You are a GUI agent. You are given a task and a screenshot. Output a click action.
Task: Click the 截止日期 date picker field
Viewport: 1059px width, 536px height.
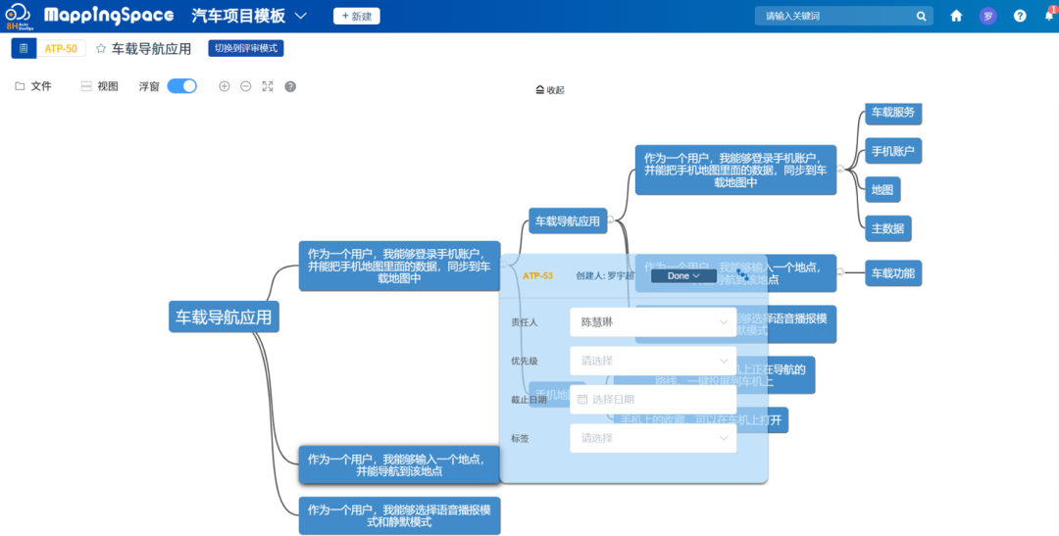(652, 399)
